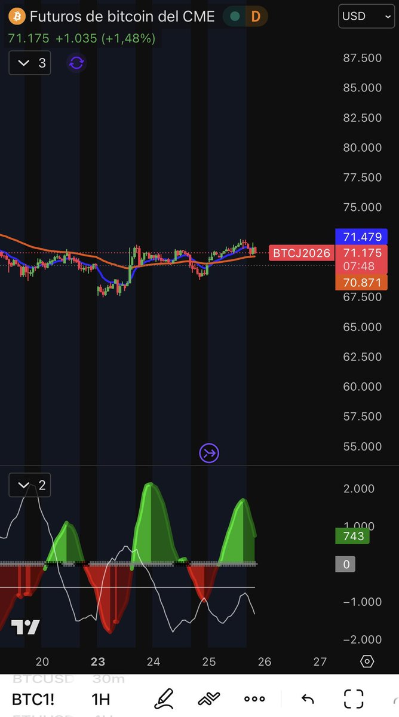
Task: Tap the 87.500 price scale value
Action: tap(363, 58)
